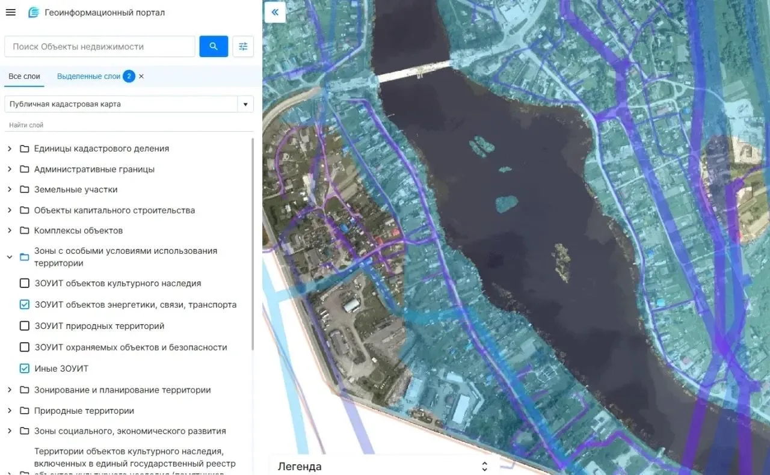Open Публичная кадастровая карта dropdown arrow
The width and height of the screenshot is (770, 475).
(245, 104)
